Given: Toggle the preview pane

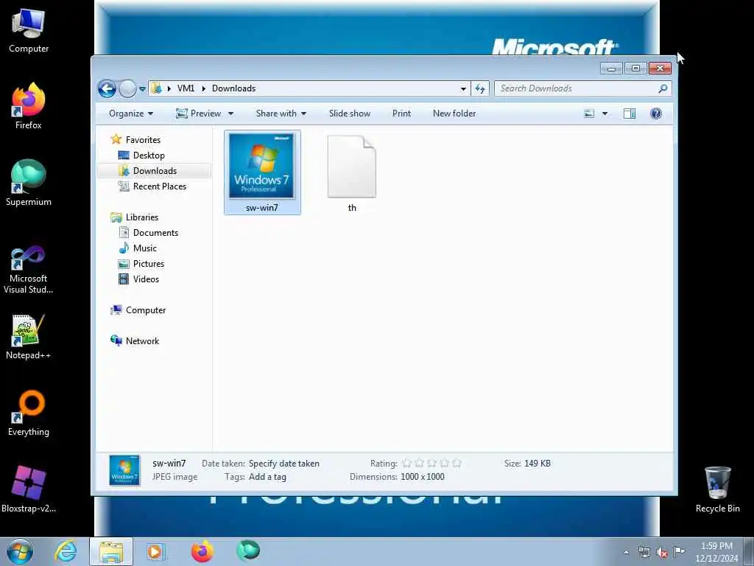Looking at the screenshot, I should 630,113.
